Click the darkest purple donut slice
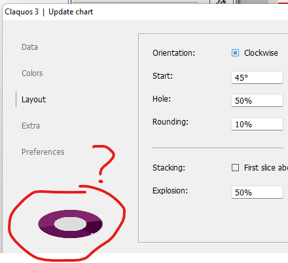The height and width of the screenshot is (263, 288). [94, 227]
